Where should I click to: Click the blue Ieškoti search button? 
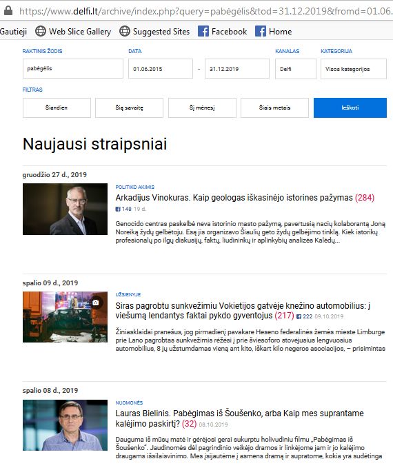point(350,108)
